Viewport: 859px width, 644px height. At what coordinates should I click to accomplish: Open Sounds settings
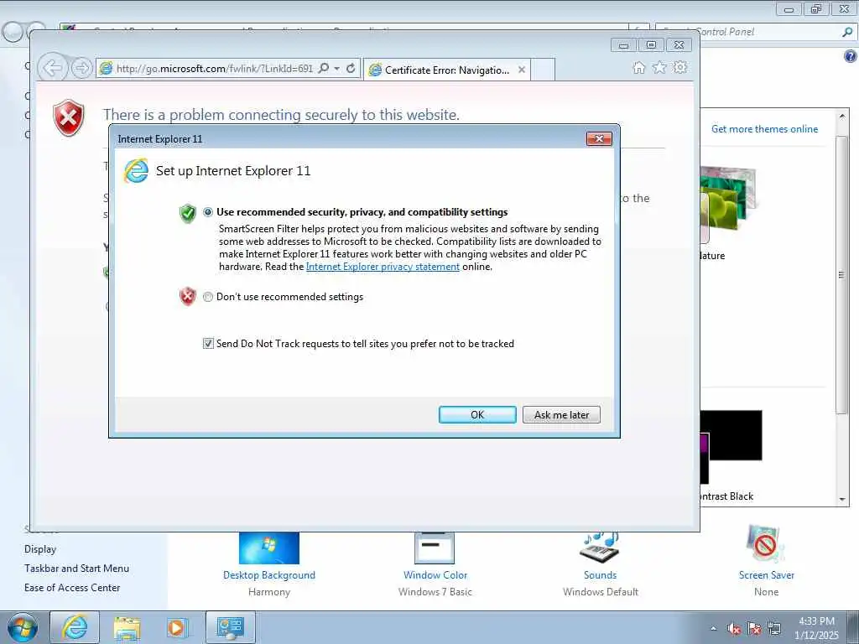[x=600, y=575]
